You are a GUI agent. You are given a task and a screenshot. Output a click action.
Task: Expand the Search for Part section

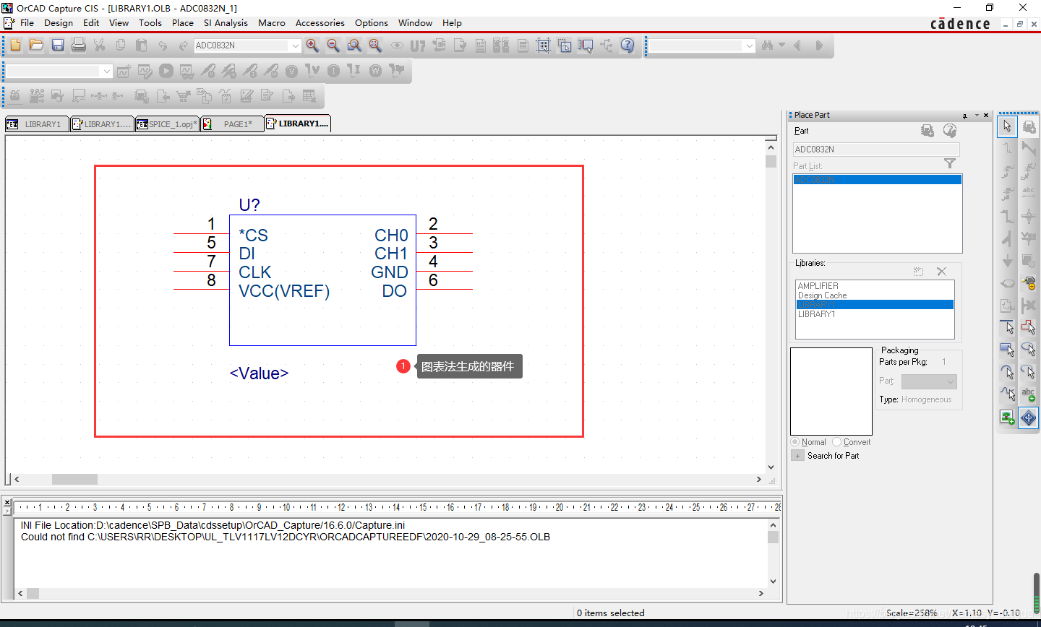(798, 456)
